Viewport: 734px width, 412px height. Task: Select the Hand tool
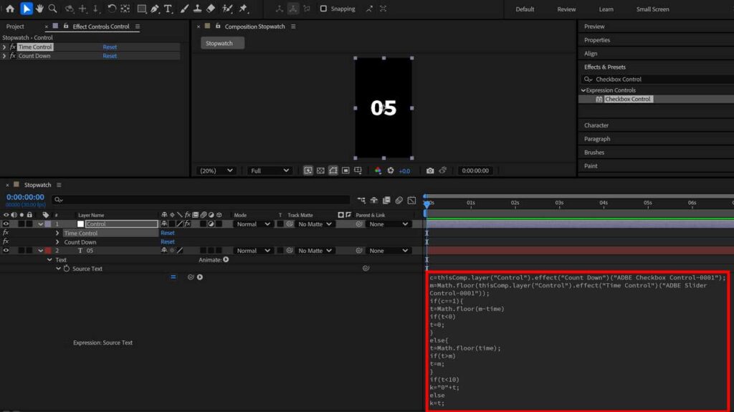coord(40,9)
